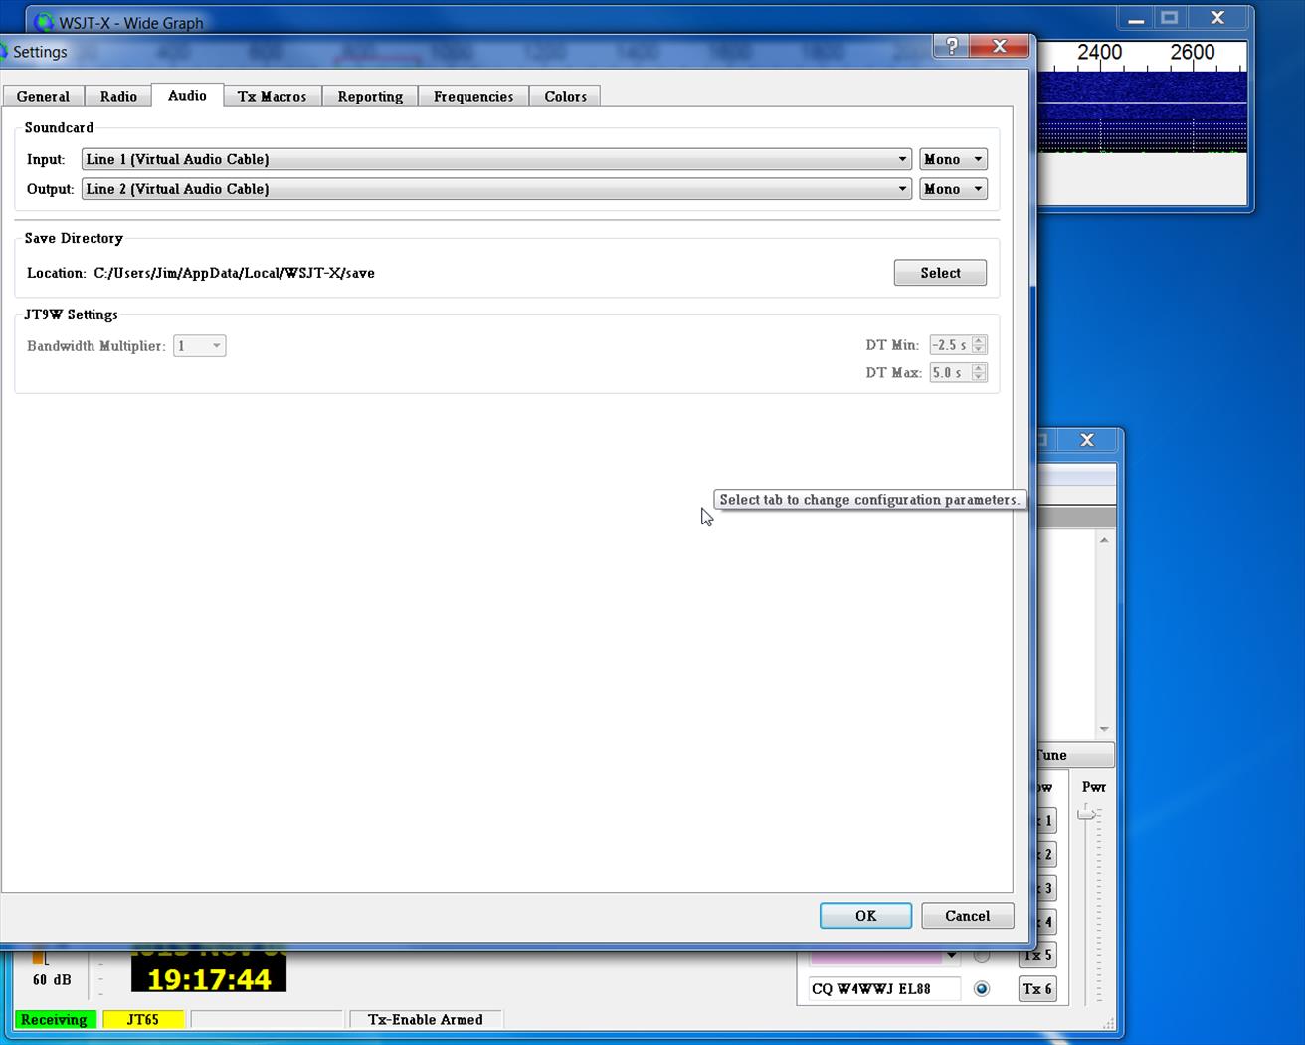
Task: Click the JT65 mode status label
Action: pyautogui.click(x=143, y=1020)
